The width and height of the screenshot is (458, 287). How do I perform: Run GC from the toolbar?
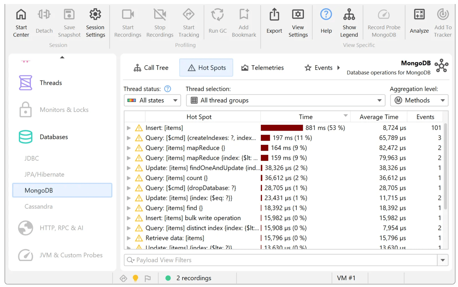(217, 21)
